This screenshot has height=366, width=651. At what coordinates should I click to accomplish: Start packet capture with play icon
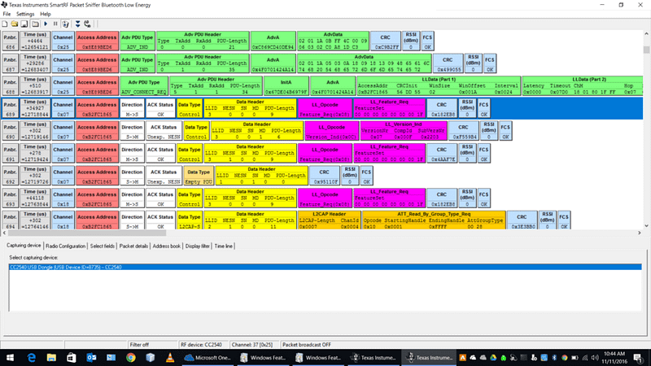pyautogui.click(x=46, y=24)
